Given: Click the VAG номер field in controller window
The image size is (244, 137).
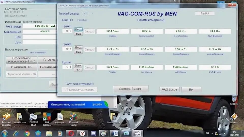Looking at the screenshot, I should pos(39,26).
